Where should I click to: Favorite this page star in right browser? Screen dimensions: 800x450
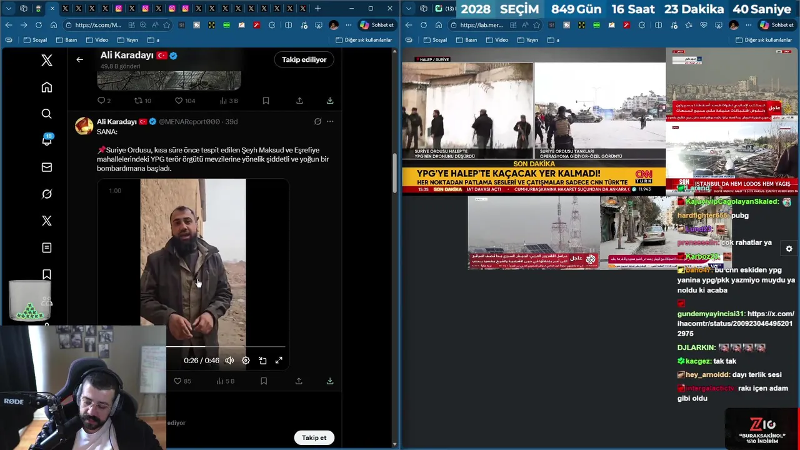536,25
